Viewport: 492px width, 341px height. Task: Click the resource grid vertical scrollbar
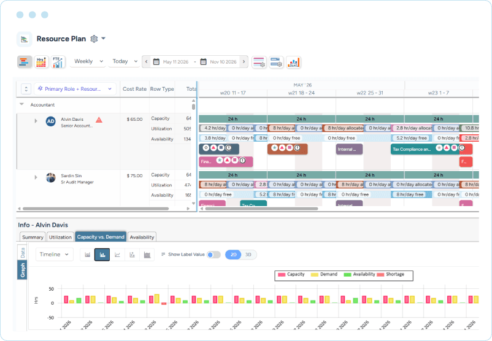193,107
